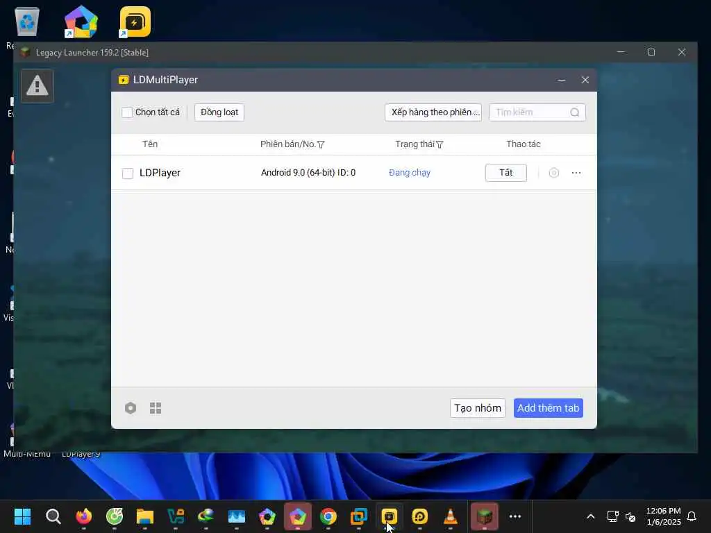Click the LDPlayer yellow round taskbar icon

coord(420,516)
